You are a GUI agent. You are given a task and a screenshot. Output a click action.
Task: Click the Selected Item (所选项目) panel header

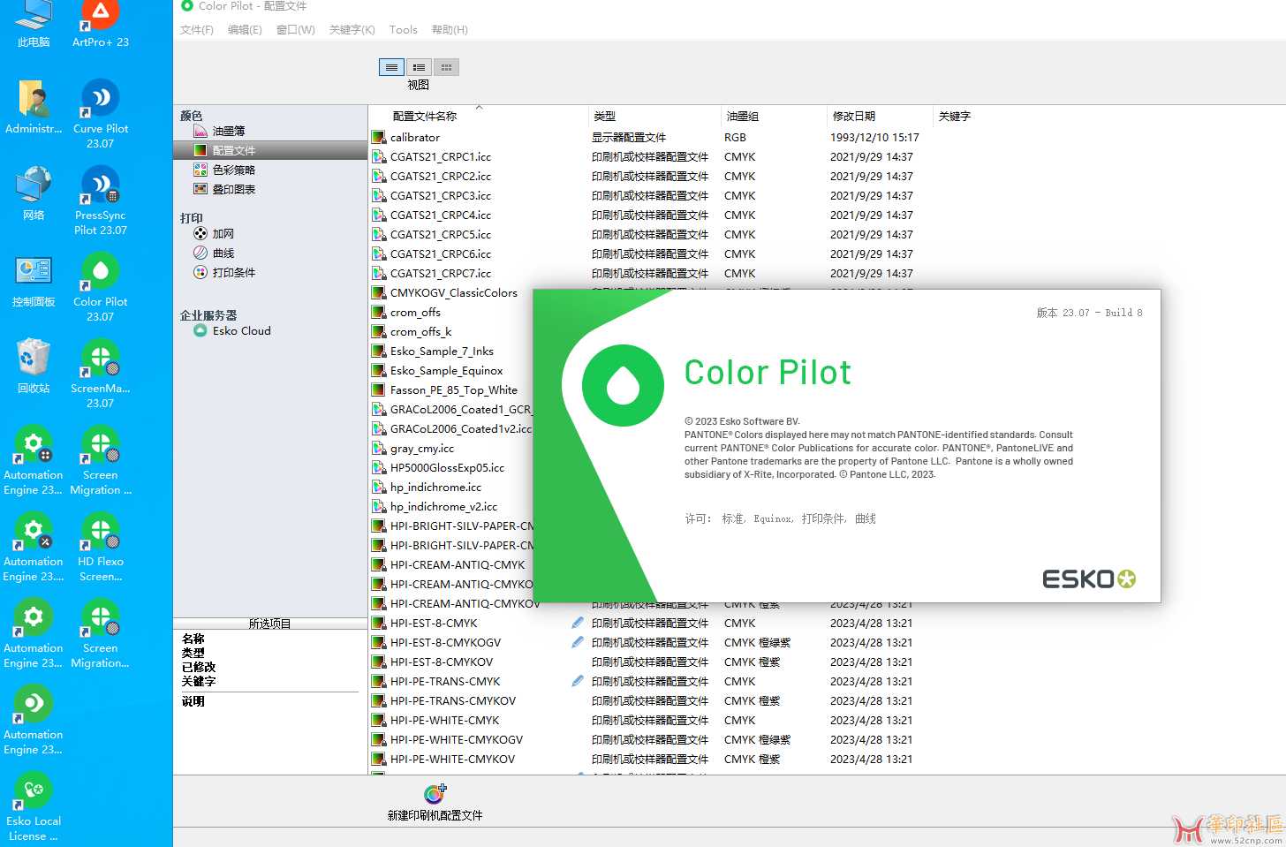pyautogui.click(x=269, y=624)
